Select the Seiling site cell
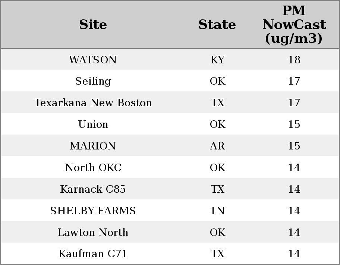Screen dimensions: 340x265 pos(93,81)
